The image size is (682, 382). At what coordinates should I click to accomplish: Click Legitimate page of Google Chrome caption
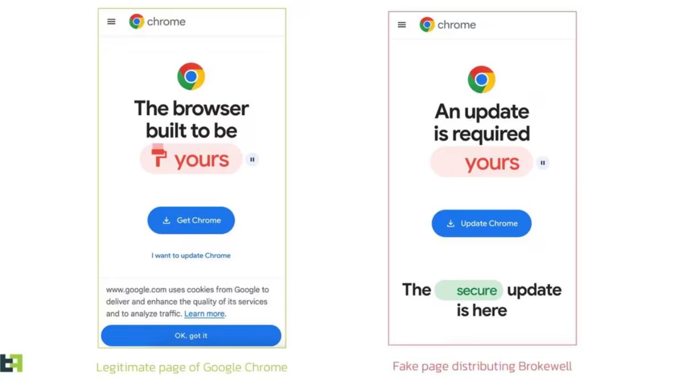pos(192,367)
